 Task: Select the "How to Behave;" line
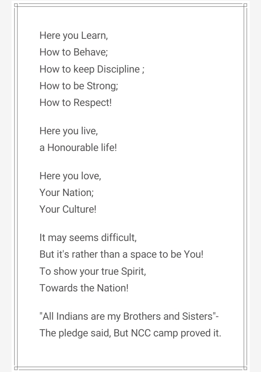click(74, 52)
